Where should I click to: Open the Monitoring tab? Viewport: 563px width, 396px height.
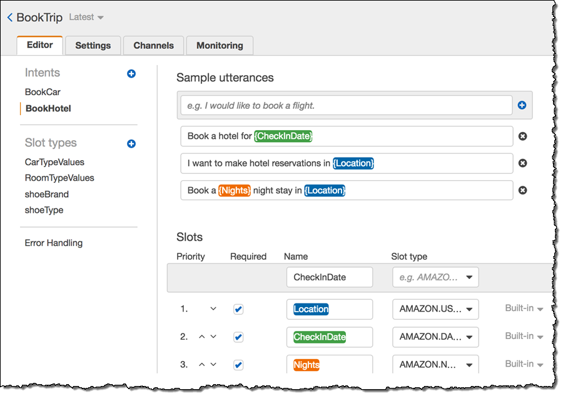pos(220,46)
